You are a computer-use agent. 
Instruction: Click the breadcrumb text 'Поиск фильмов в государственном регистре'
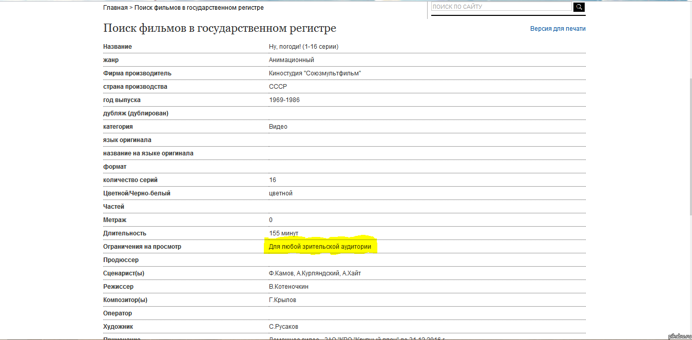tap(199, 8)
